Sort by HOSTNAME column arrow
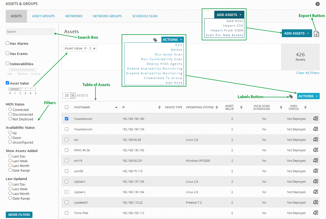The image size is (326, 219). pyautogui.click(x=116, y=107)
